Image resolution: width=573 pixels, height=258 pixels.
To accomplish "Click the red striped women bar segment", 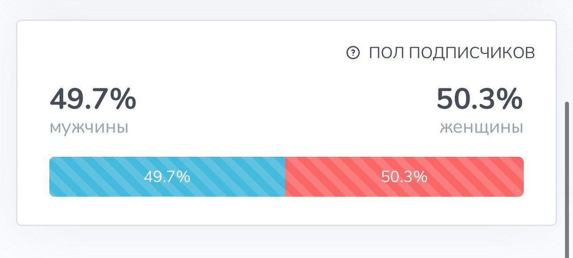I will pos(405,176).
